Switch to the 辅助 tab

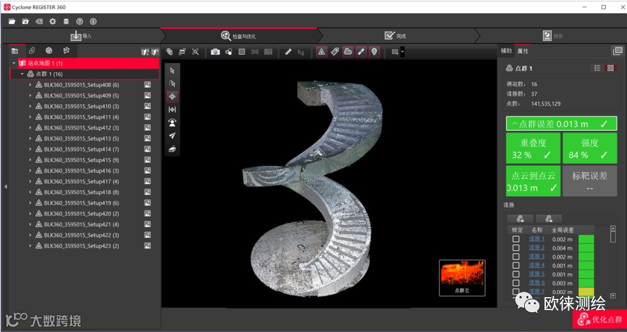(x=506, y=51)
